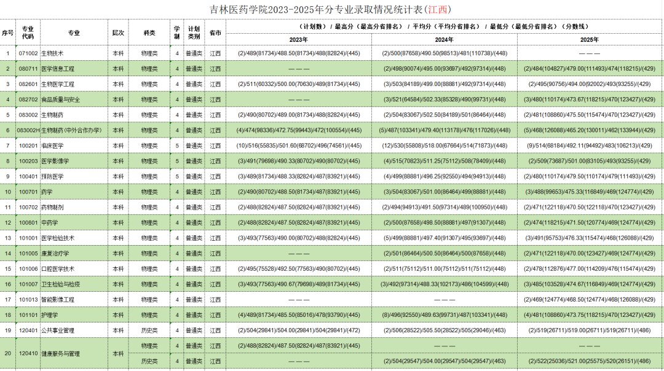The width and height of the screenshot is (664, 371).
Task: Click 学制 value 5 in 预防医学 row
Action: pyautogui.click(x=177, y=176)
